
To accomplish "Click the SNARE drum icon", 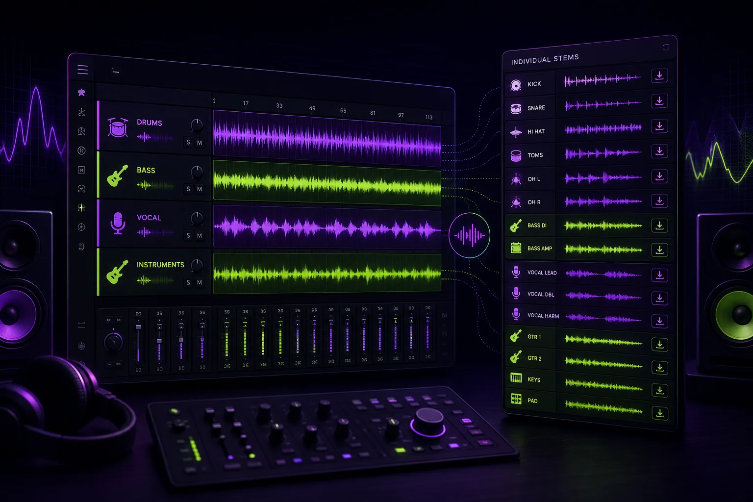I will pyautogui.click(x=516, y=108).
